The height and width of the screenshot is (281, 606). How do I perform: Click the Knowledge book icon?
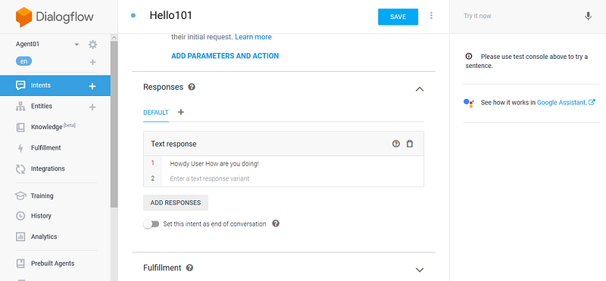tap(20, 128)
